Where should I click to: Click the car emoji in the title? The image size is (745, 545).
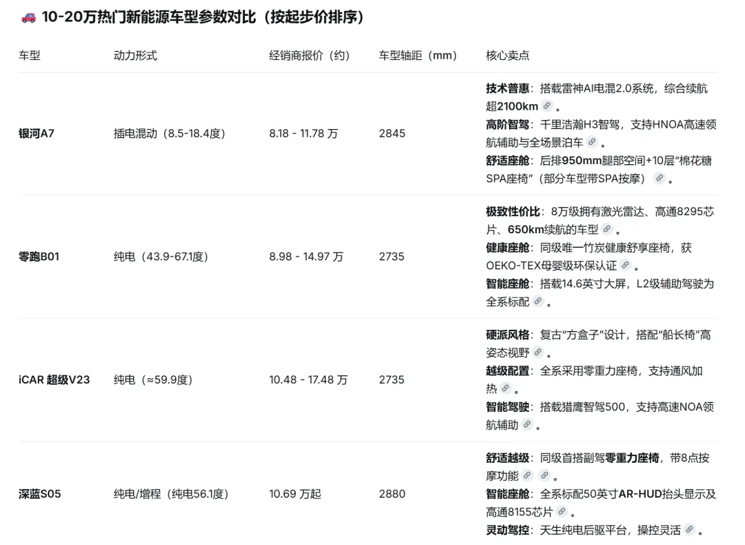(x=28, y=17)
